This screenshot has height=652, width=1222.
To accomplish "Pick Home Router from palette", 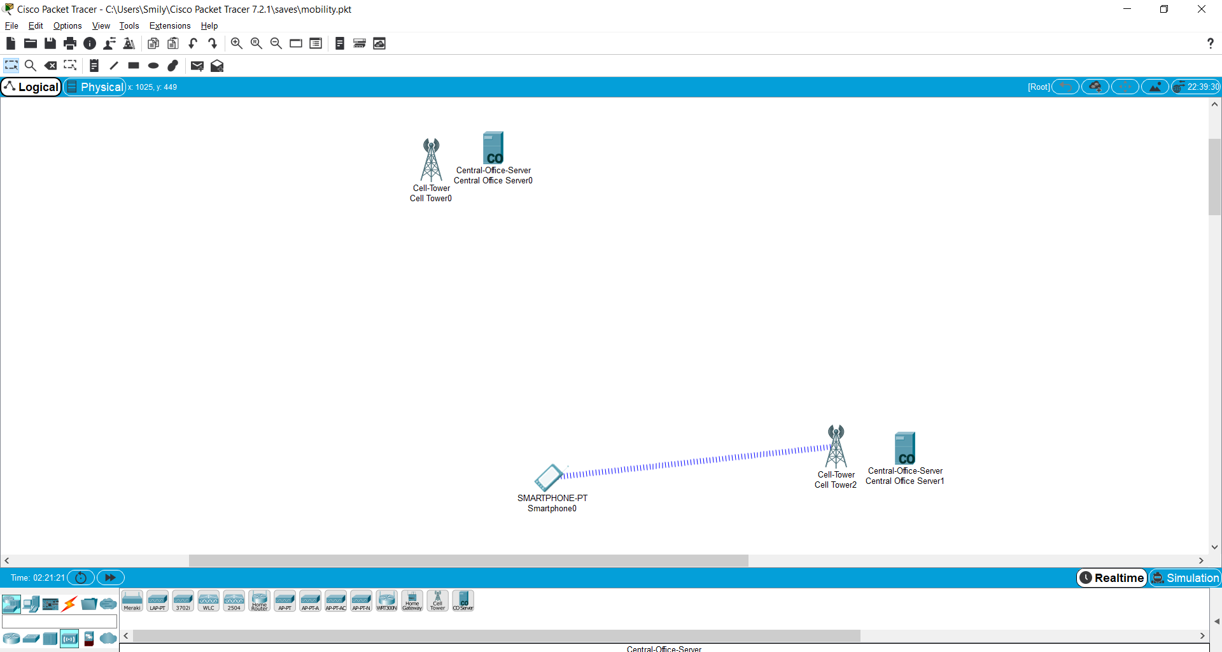I will pos(259,601).
